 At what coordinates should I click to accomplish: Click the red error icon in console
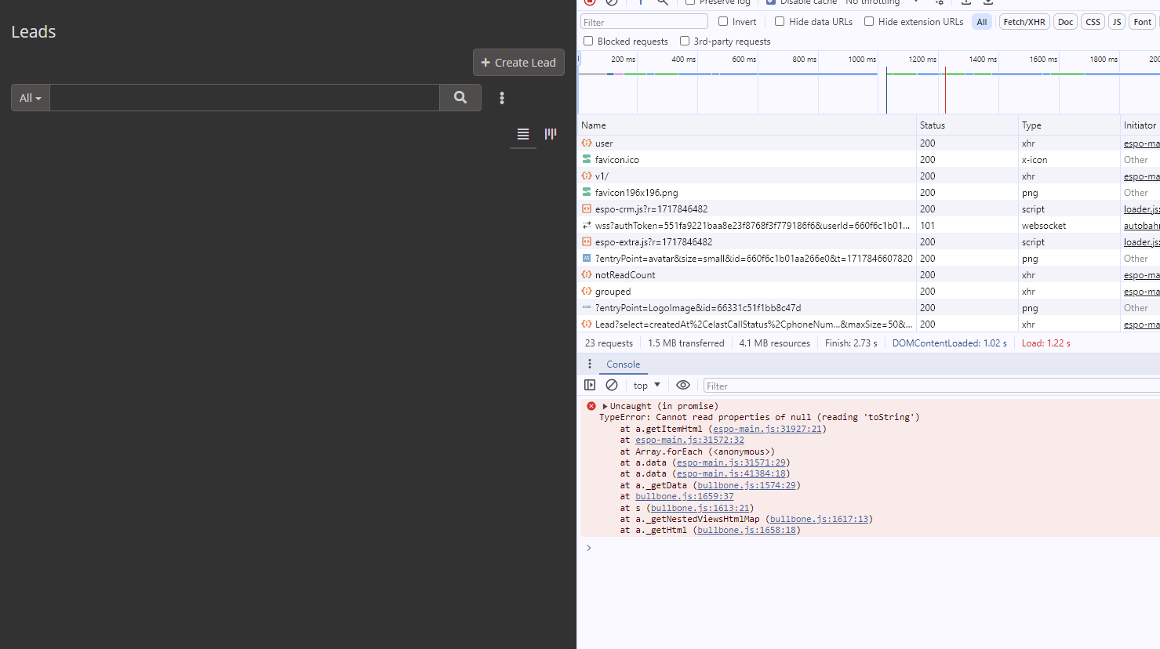(x=591, y=406)
